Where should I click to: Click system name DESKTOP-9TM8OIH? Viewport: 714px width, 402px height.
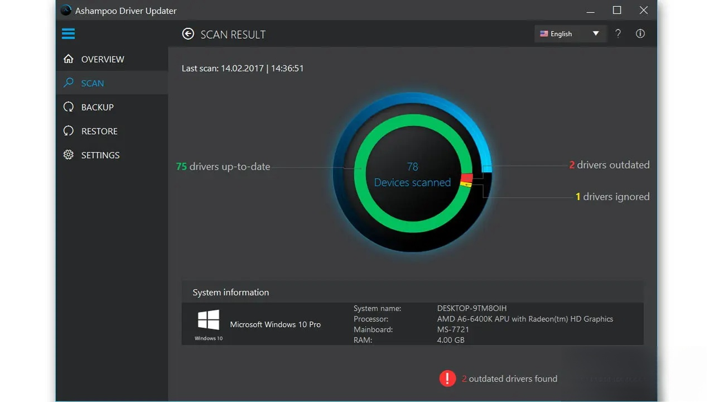[472, 308]
